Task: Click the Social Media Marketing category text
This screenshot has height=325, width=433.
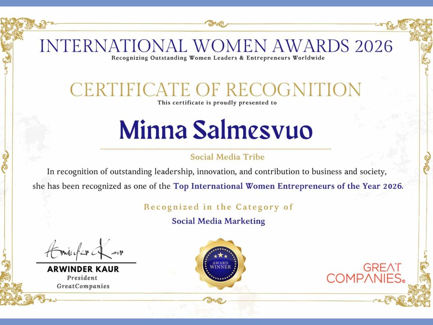Action: 218,221
